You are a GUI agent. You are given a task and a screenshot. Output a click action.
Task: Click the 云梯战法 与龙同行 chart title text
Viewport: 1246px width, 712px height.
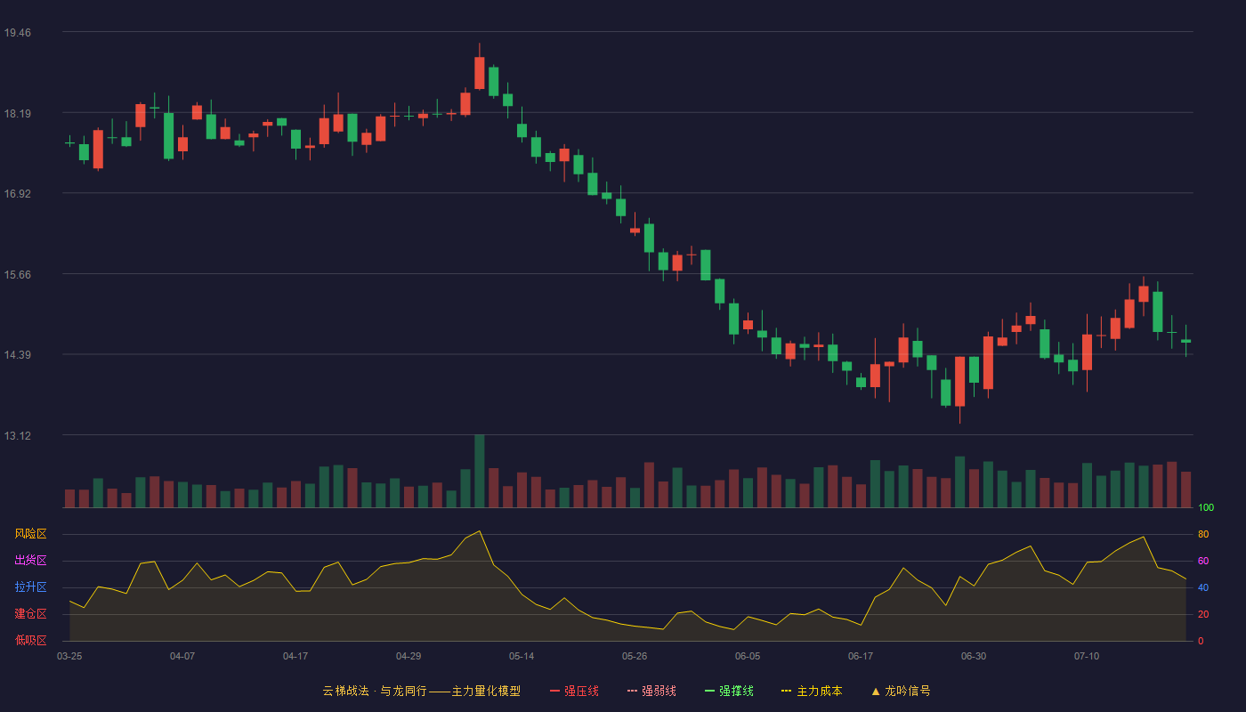click(x=421, y=692)
